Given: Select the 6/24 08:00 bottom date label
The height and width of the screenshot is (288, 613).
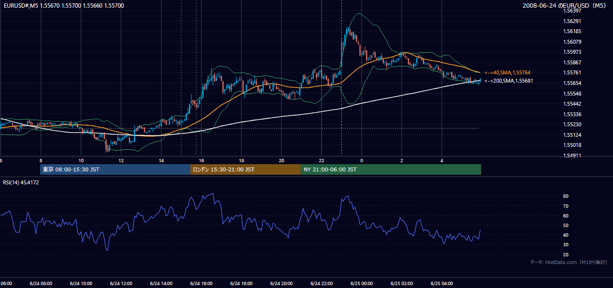Looking at the screenshot, I should 41,284.
